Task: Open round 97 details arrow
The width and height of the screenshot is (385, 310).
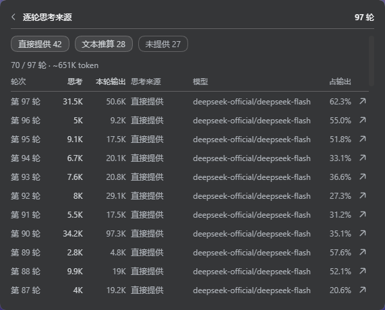Action: coord(363,101)
